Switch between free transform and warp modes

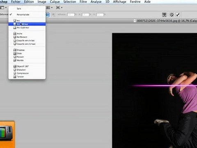pos(164,14)
